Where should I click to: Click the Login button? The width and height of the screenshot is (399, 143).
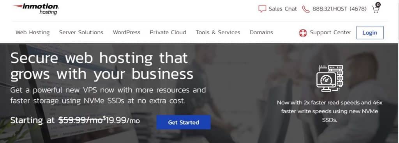tap(370, 33)
